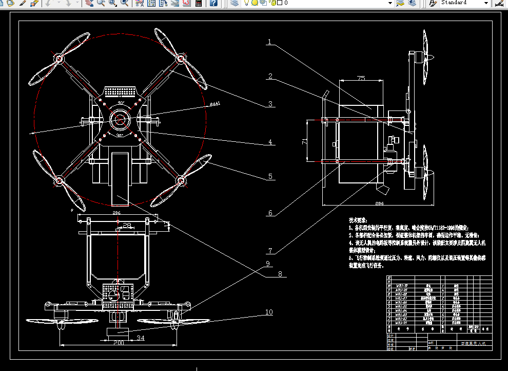Activate the Pan realtime hand tool
The height and width of the screenshot is (371, 508).
(x=89, y=3)
